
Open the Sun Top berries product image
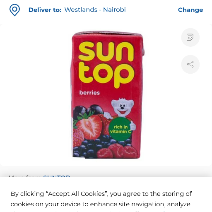tap(106, 95)
